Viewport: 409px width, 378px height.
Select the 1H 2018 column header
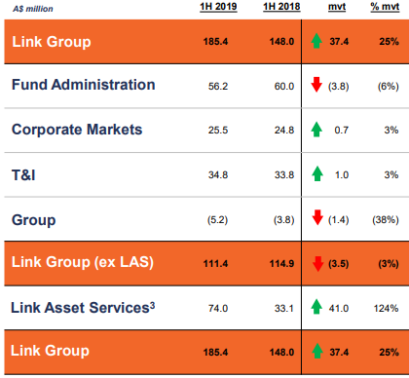pyautogui.click(x=281, y=7)
